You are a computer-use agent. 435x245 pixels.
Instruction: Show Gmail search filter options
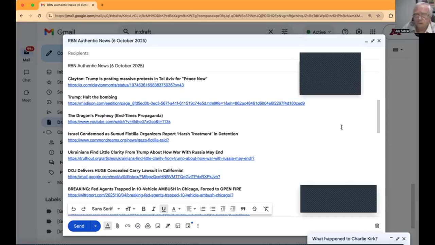click(284, 32)
